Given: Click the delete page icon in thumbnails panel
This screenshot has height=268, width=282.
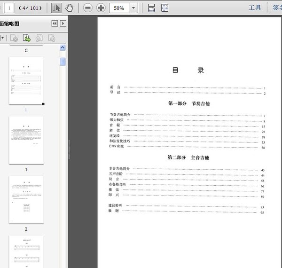Looking at the screenshot, I should point(14,38).
